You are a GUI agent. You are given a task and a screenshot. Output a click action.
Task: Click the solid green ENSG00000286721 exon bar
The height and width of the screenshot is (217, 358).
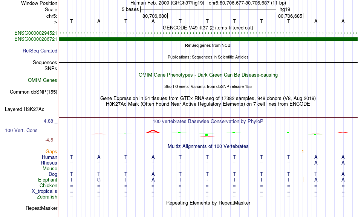(208, 39)
